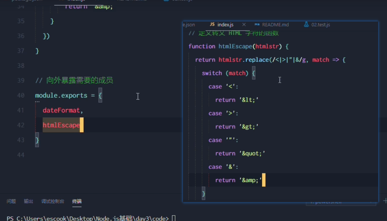Image resolution: width=387 pixels, height=221 pixels.
Task: Click "return '&gt;'" in overlay code
Action: (x=237, y=127)
